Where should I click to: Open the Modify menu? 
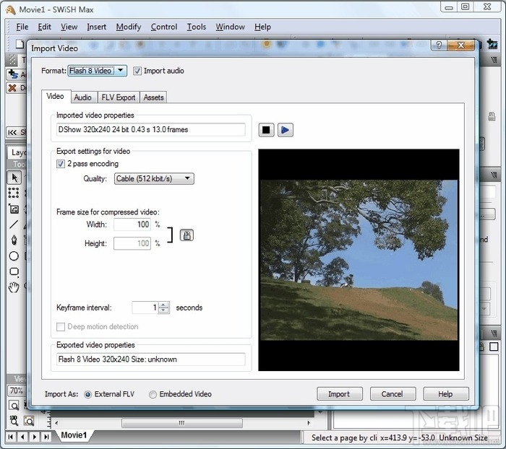pos(129,27)
